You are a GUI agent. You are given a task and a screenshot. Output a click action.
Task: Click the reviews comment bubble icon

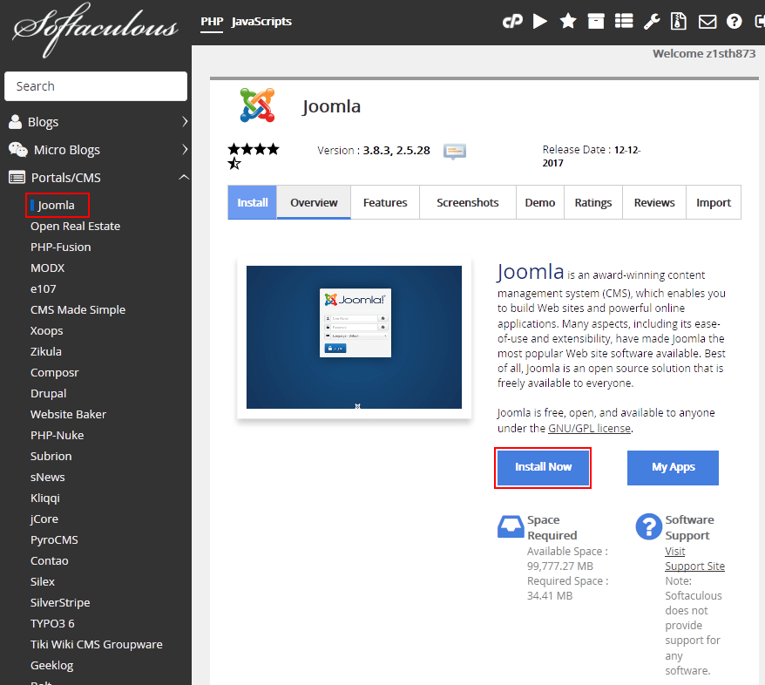pos(455,151)
